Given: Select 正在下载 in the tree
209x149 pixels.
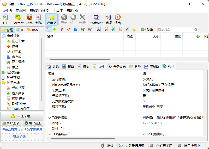Looking at the screenshot, I should pyautogui.click(x=18, y=41).
